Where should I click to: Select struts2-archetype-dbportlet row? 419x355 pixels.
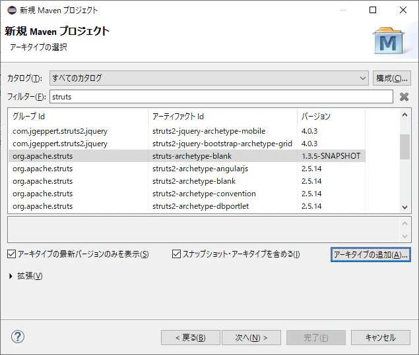point(187,206)
